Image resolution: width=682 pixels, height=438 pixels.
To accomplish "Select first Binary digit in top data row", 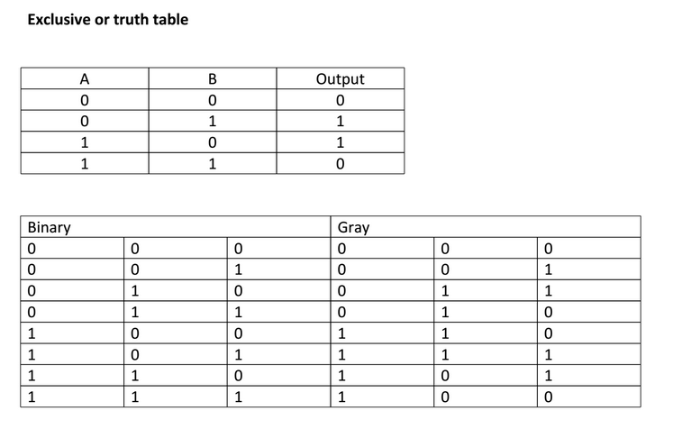I will pos(32,248).
